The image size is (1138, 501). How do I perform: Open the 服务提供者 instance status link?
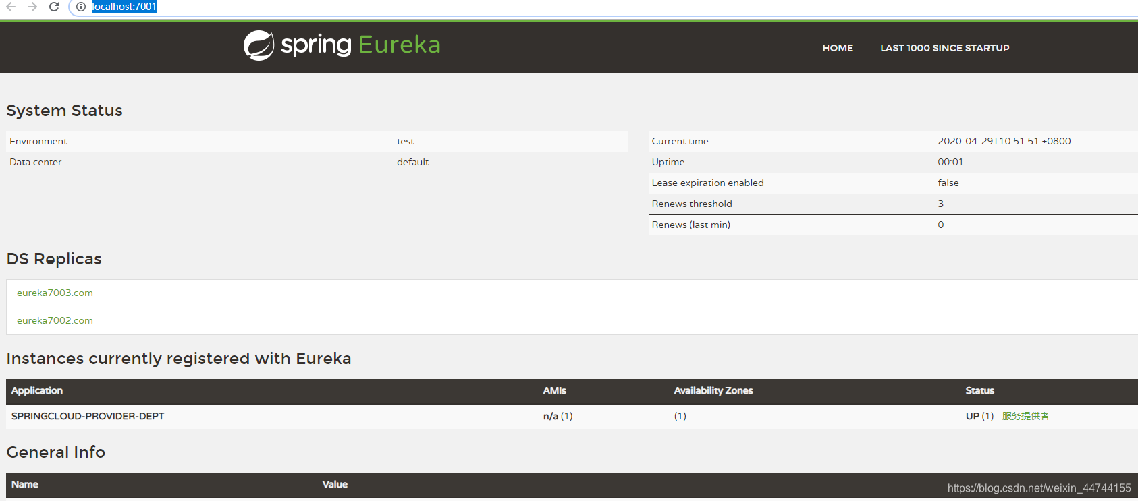click(x=1025, y=416)
